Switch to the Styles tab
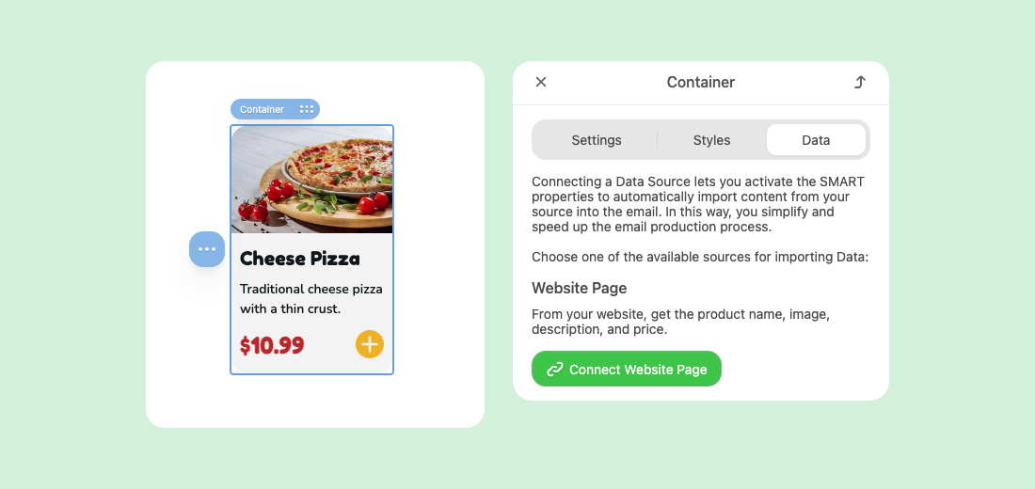 pos(711,140)
